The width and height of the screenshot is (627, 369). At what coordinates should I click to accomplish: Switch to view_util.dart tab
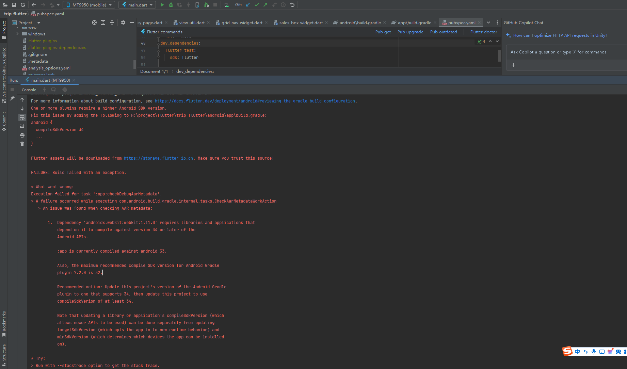coord(192,22)
